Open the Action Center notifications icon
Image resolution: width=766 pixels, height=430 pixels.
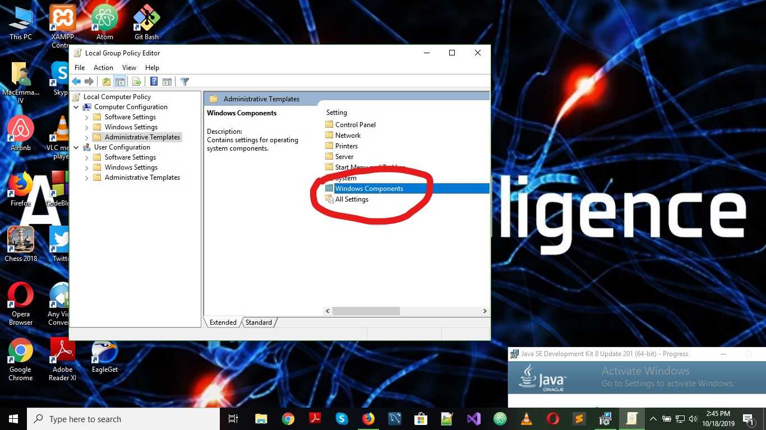coord(748,419)
